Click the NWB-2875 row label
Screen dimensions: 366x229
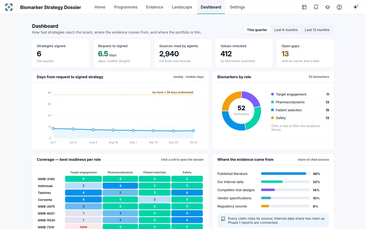pos(46,207)
